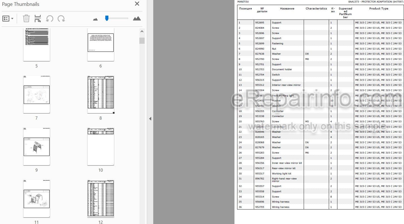The image size is (404, 224).
Task: Click 'Inner rear-view mirror kit' cell
Action: click(x=287, y=163)
